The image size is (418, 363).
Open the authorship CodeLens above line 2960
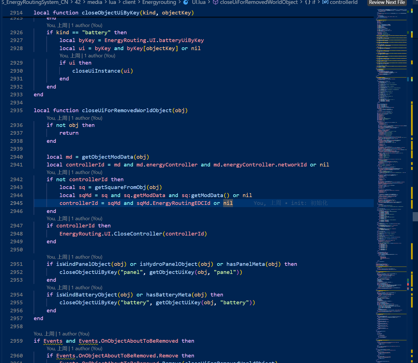[74, 349]
